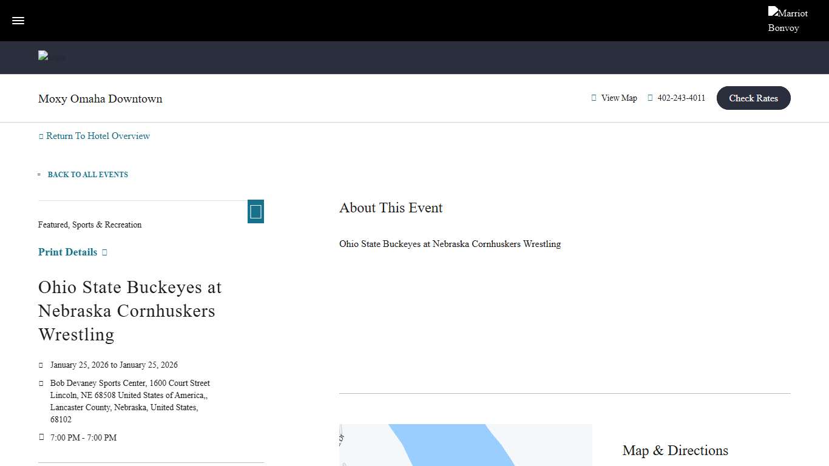This screenshot has width=829, height=466.
Task: Open the hamburger navigation menu
Action: click(x=18, y=21)
